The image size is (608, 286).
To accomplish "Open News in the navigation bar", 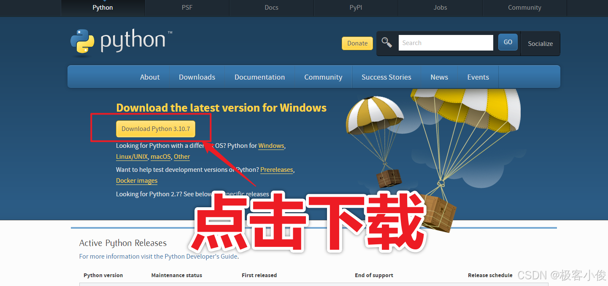I will [439, 77].
